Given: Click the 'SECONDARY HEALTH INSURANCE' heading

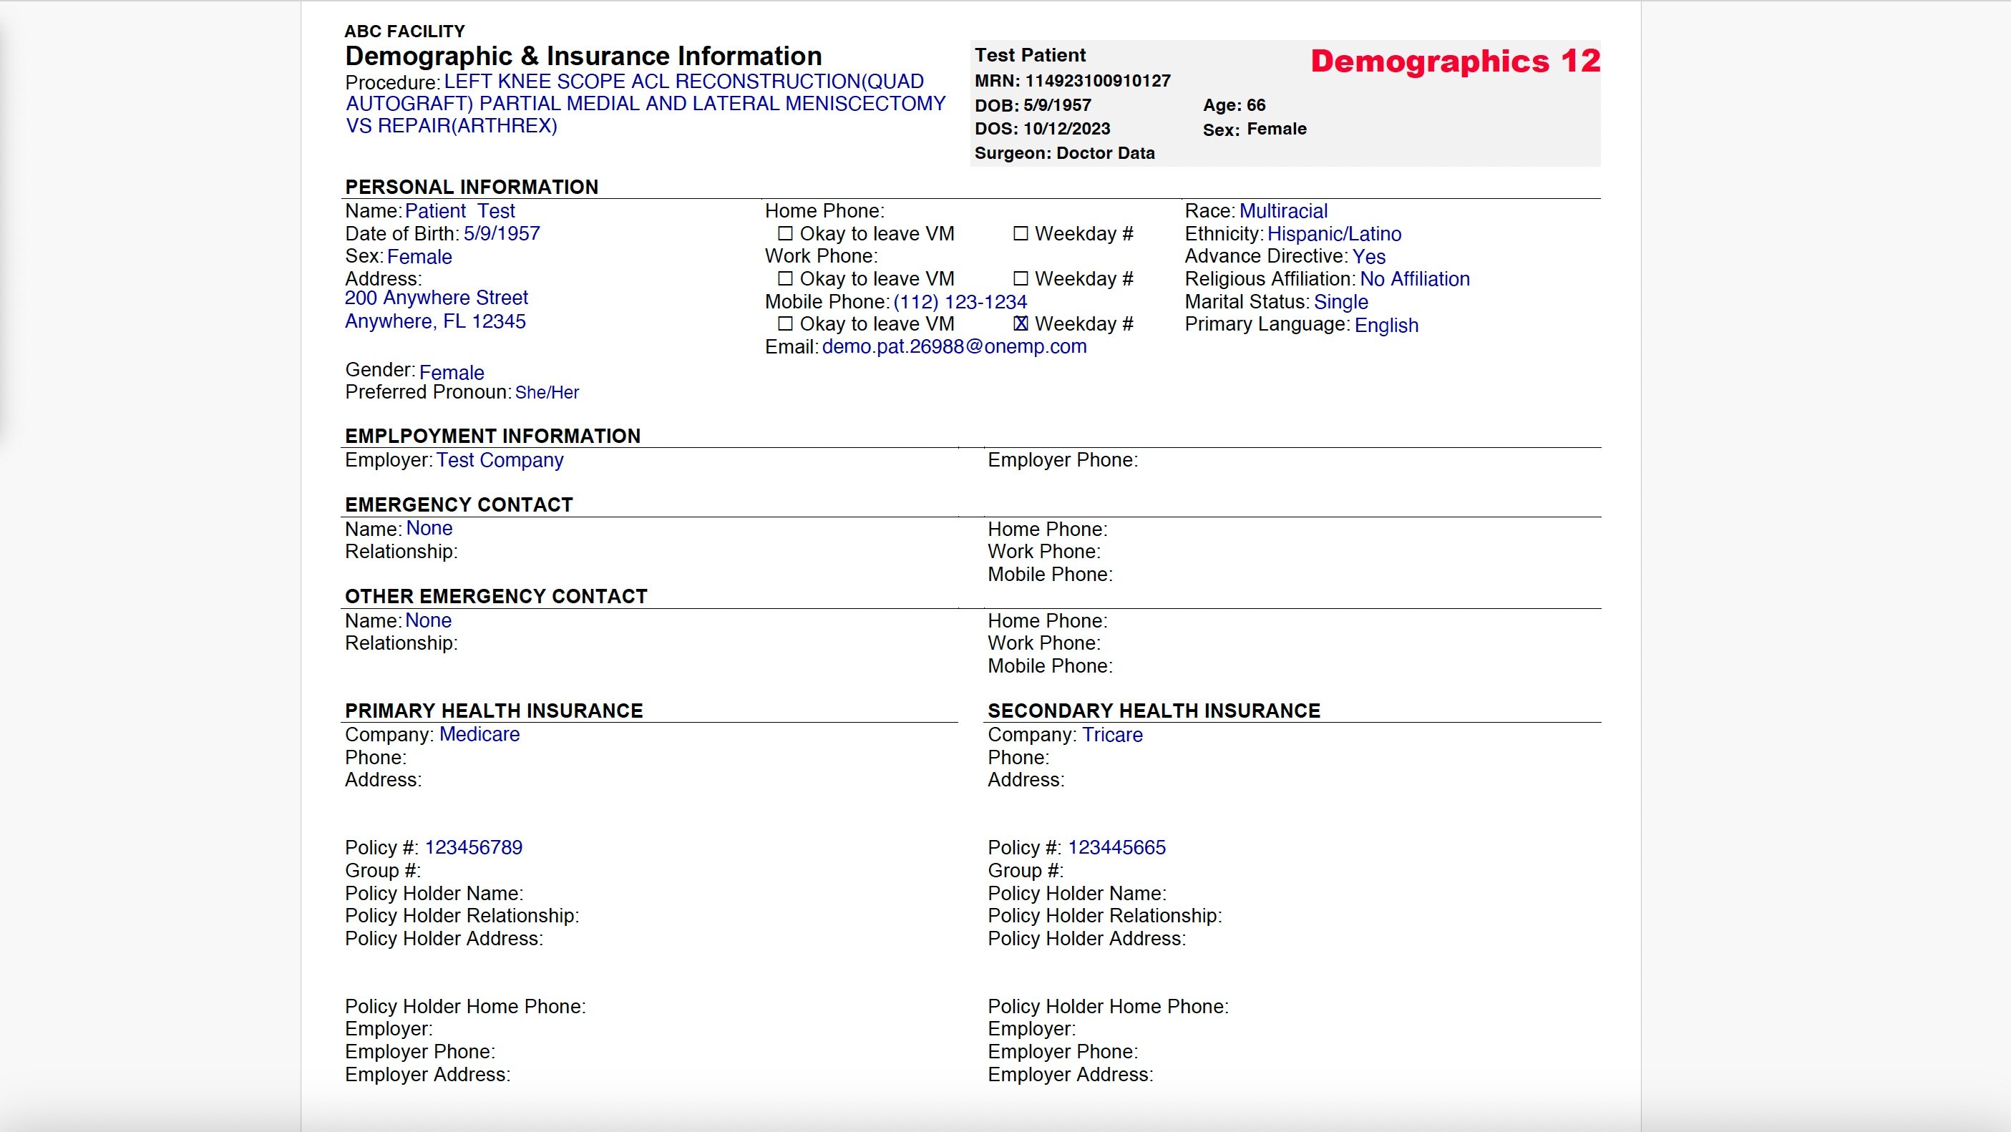Looking at the screenshot, I should click(1154, 711).
